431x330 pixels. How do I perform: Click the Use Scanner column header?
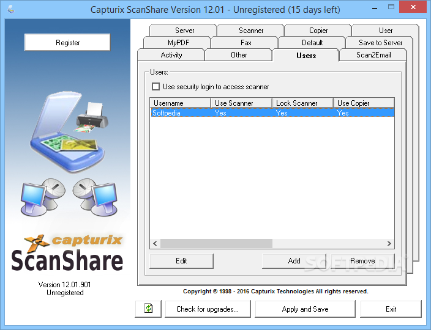pyautogui.click(x=241, y=103)
